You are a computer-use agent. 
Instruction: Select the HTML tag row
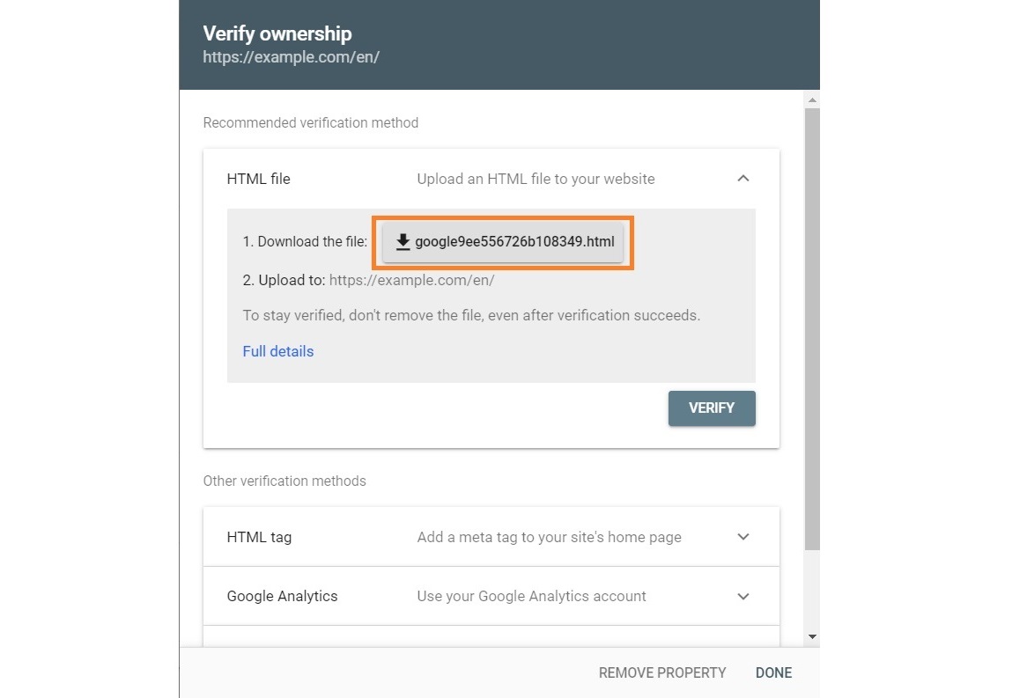point(491,536)
